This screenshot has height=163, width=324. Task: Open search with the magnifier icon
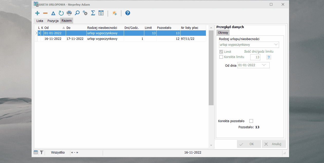pyautogui.click(x=77, y=13)
